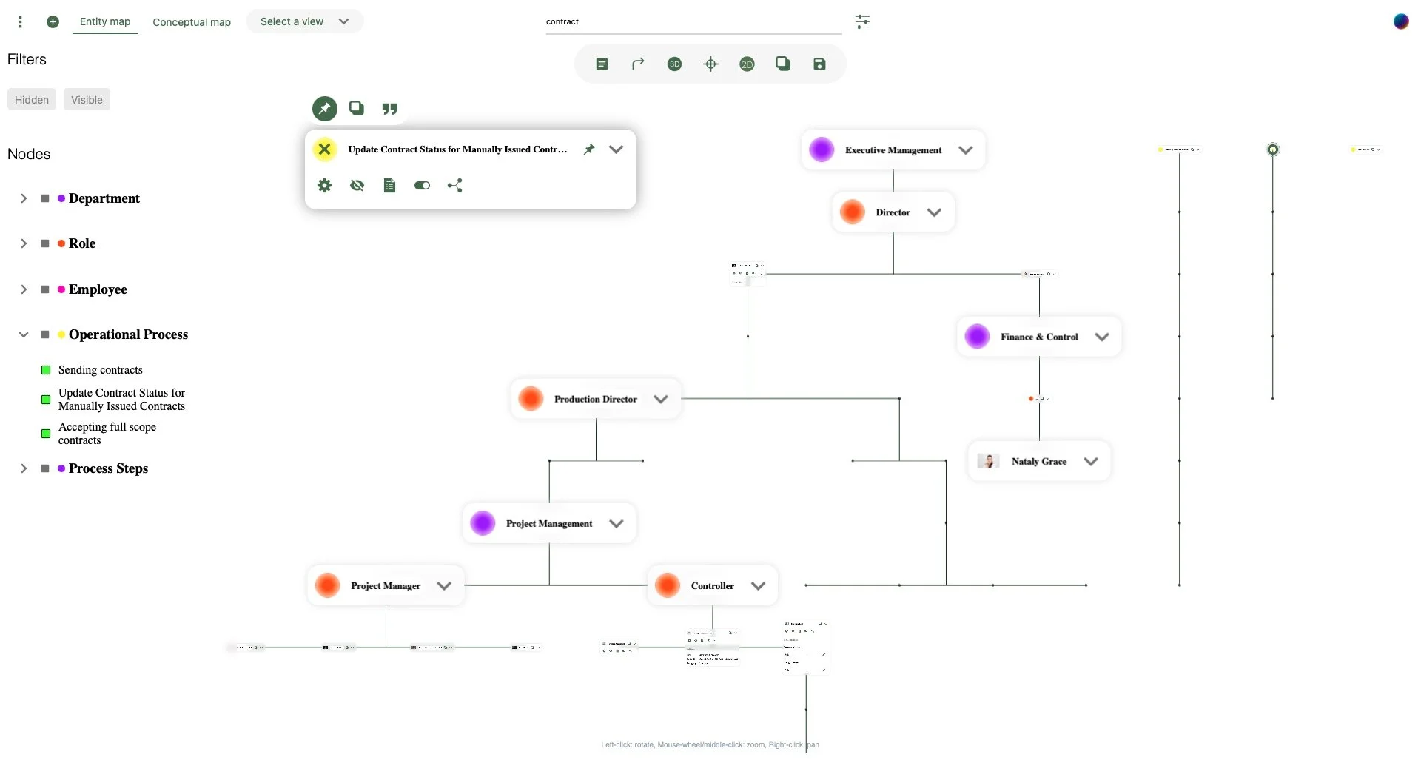
Task: Switch to 2D view mode
Action: coord(747,64)
